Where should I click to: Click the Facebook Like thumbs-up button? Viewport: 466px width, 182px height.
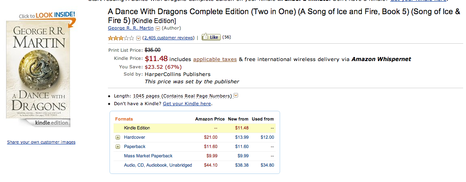click(x=211, y=37)
